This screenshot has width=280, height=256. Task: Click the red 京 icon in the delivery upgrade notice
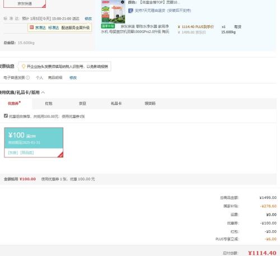tap(32, 27)
